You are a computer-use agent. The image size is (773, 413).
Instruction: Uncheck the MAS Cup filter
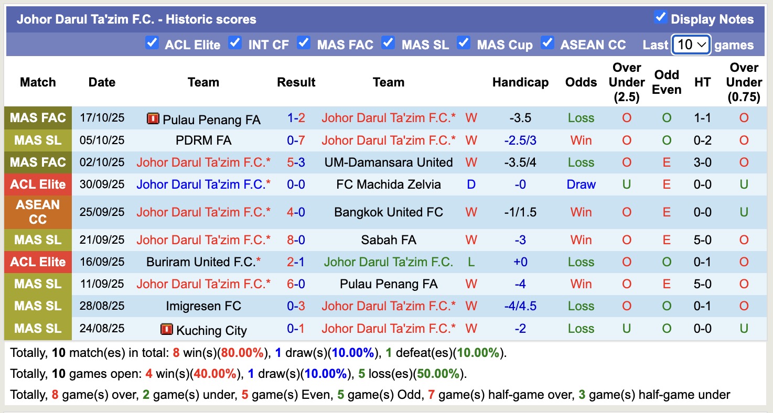pos(464,44)
